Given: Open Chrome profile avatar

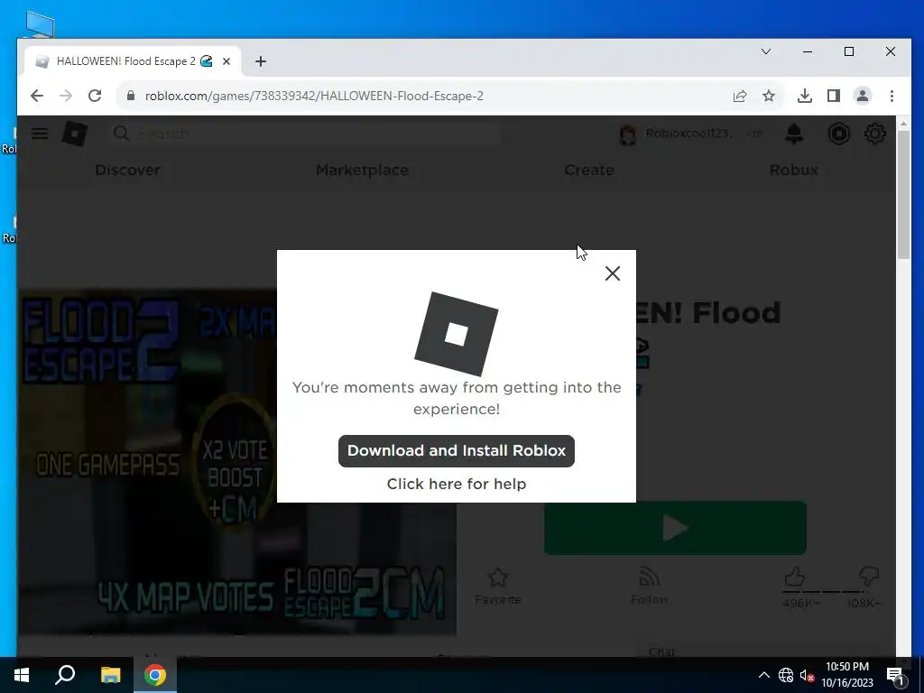Looking at the screenshot, I should 862,96.
